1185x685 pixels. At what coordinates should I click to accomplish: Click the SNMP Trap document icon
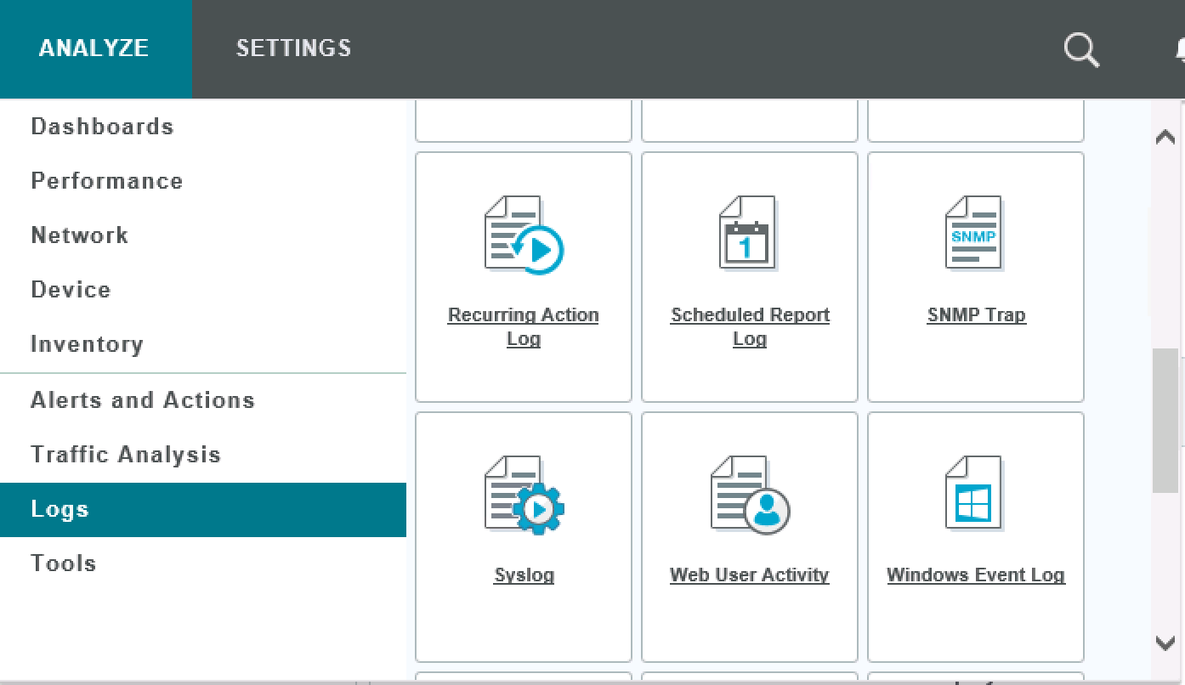pos(975,234)
